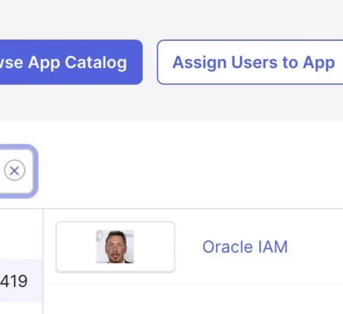The width and height of the screenshot is (343, 314).
Task: Select the white logo card in Oracle IAM row
Action: [x=116, y=247]
